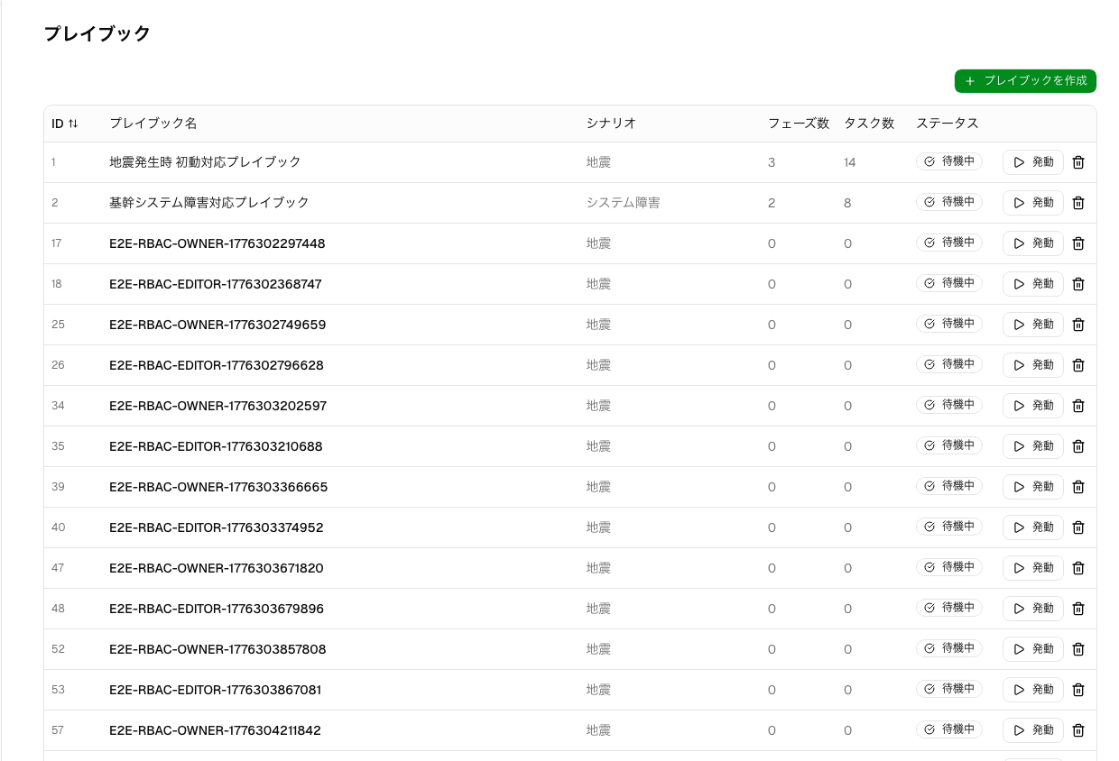Image resolution: width=1119 pixels, height=761 pixels.
Task: Click the ステータス column header
Action: pyautogui.click(x=948, y=124)
